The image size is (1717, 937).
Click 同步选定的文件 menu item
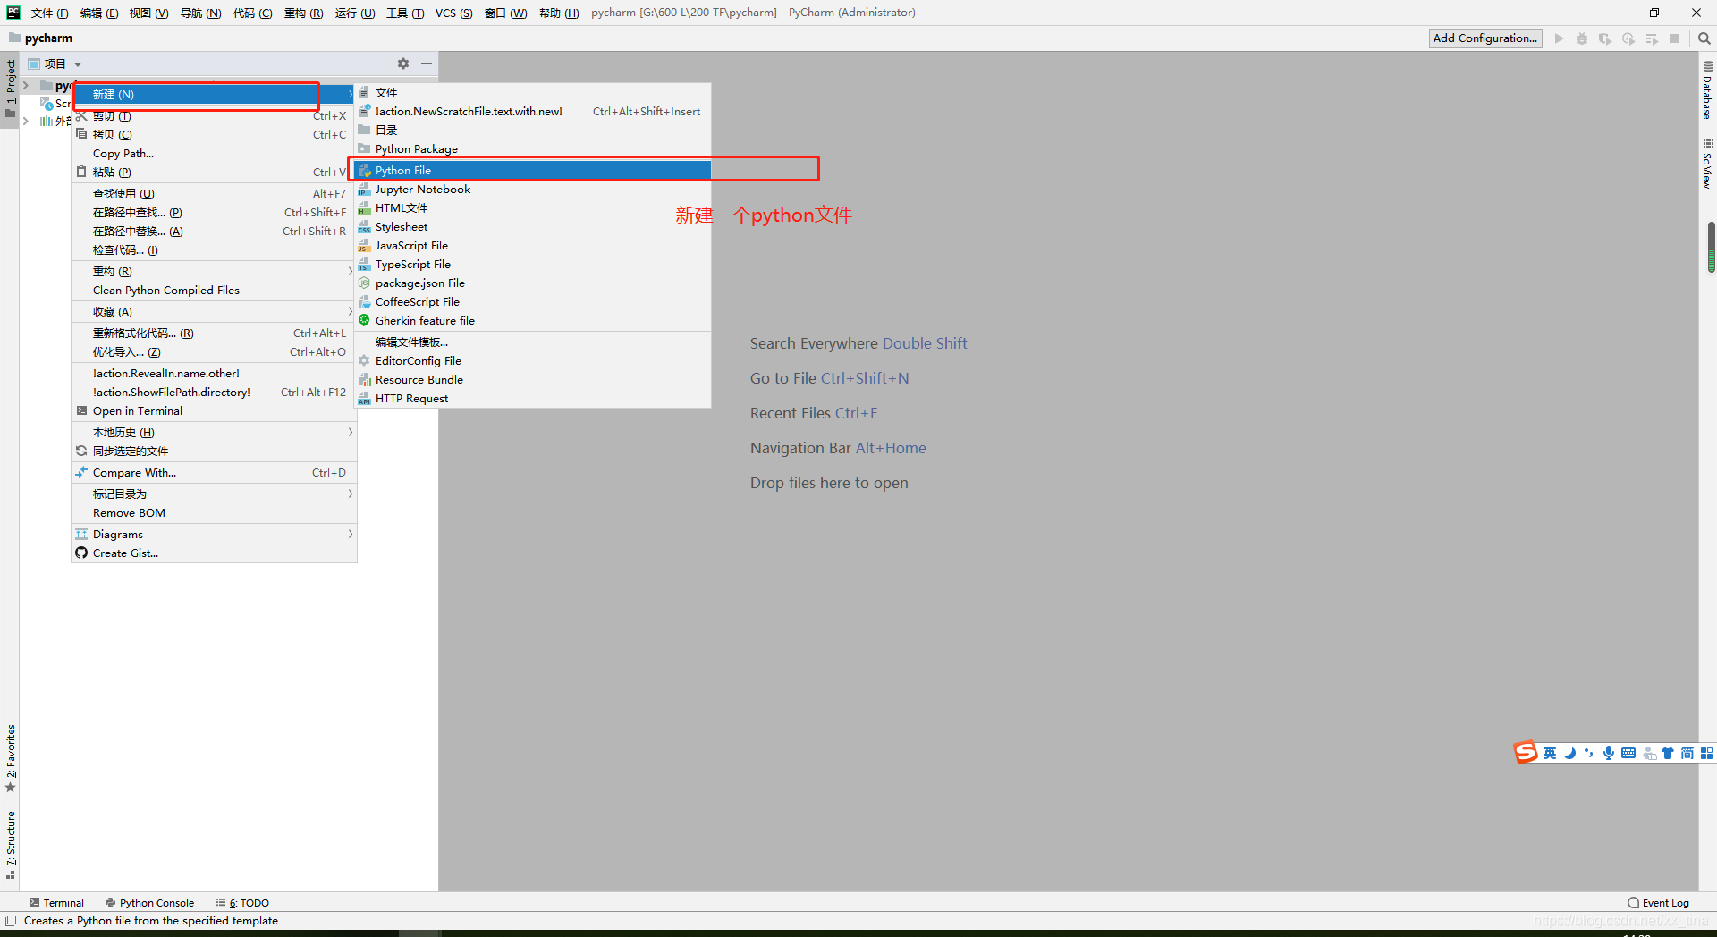coord(214,452)
